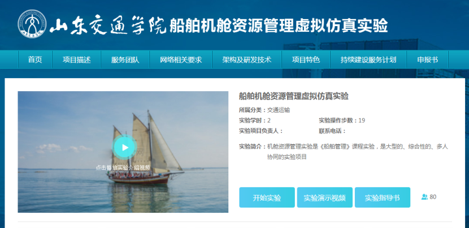Viewport: 469px width, 228px height.
Task: Go to the 项目描述 tab
Action: click(x=77, y=59)
